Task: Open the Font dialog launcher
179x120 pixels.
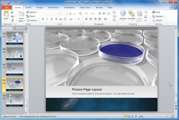Action: 81,24
